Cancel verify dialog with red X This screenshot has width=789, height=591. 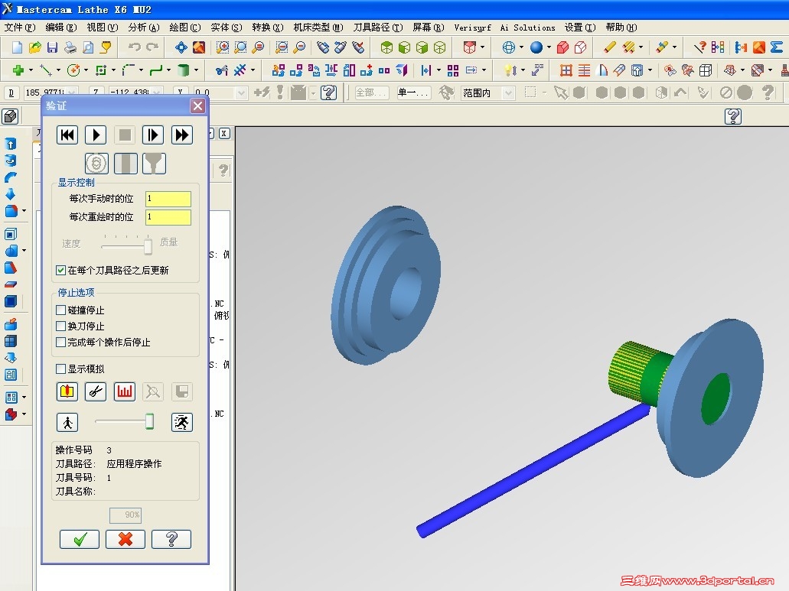(126, 539)
